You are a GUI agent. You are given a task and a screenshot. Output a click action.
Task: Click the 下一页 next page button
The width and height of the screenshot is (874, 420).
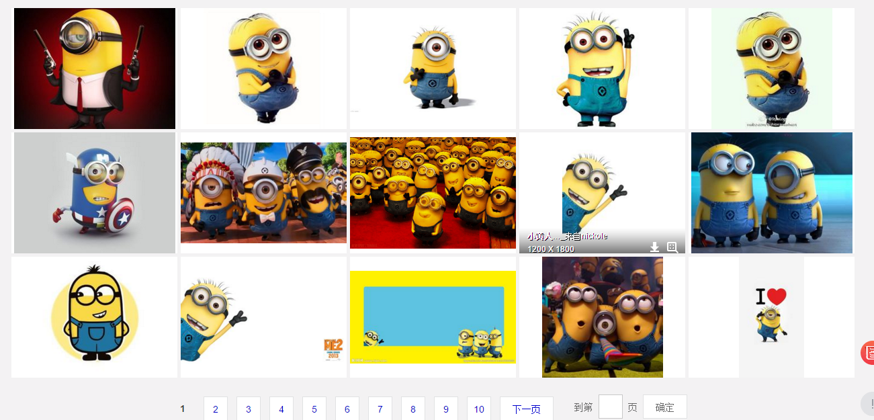[527, 409]
